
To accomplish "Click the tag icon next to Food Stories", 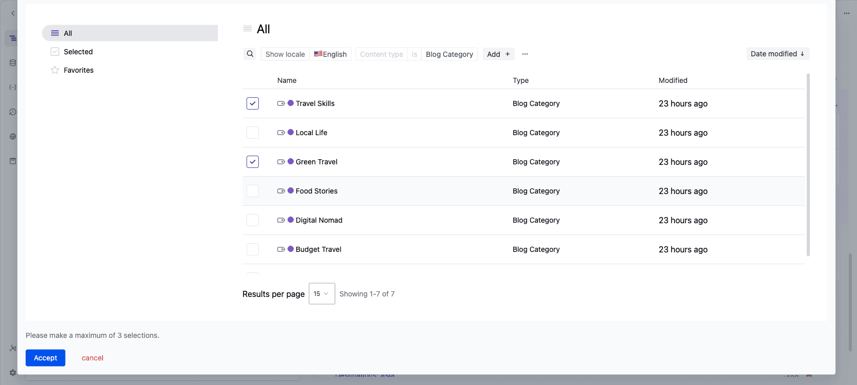I will click(x=281, y=191).
